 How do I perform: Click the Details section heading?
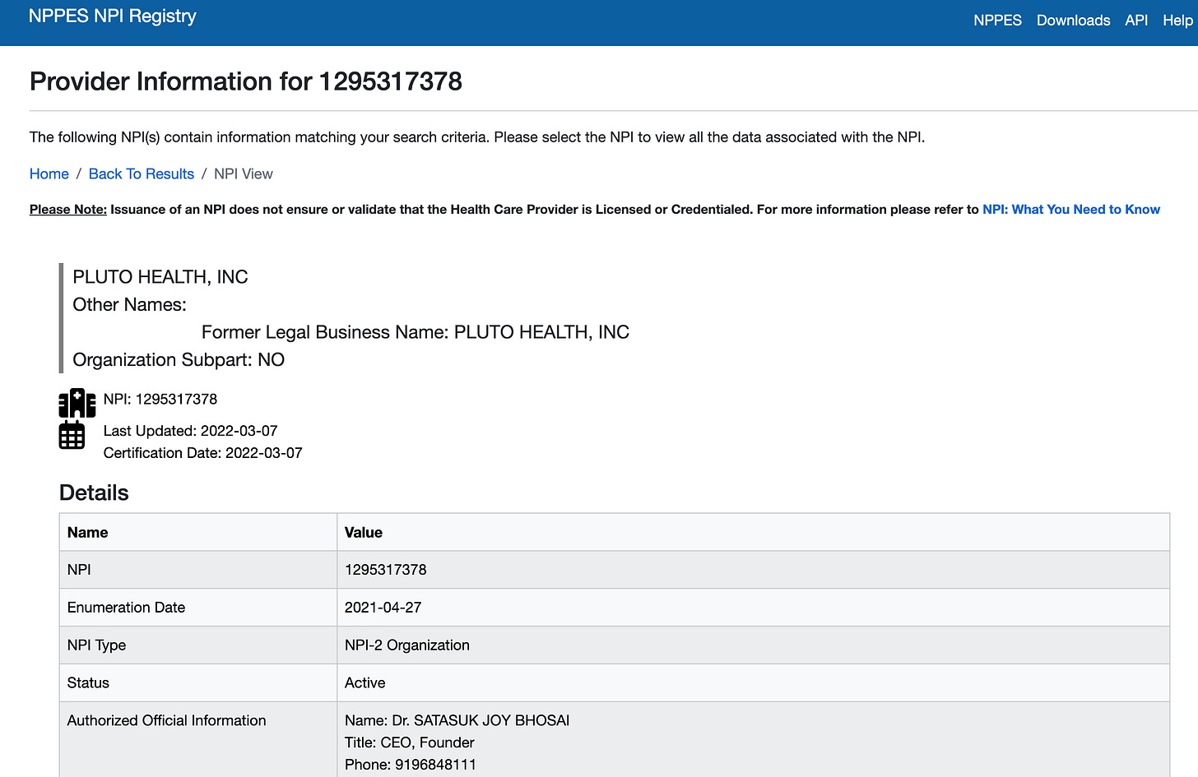tap(94, 493)
